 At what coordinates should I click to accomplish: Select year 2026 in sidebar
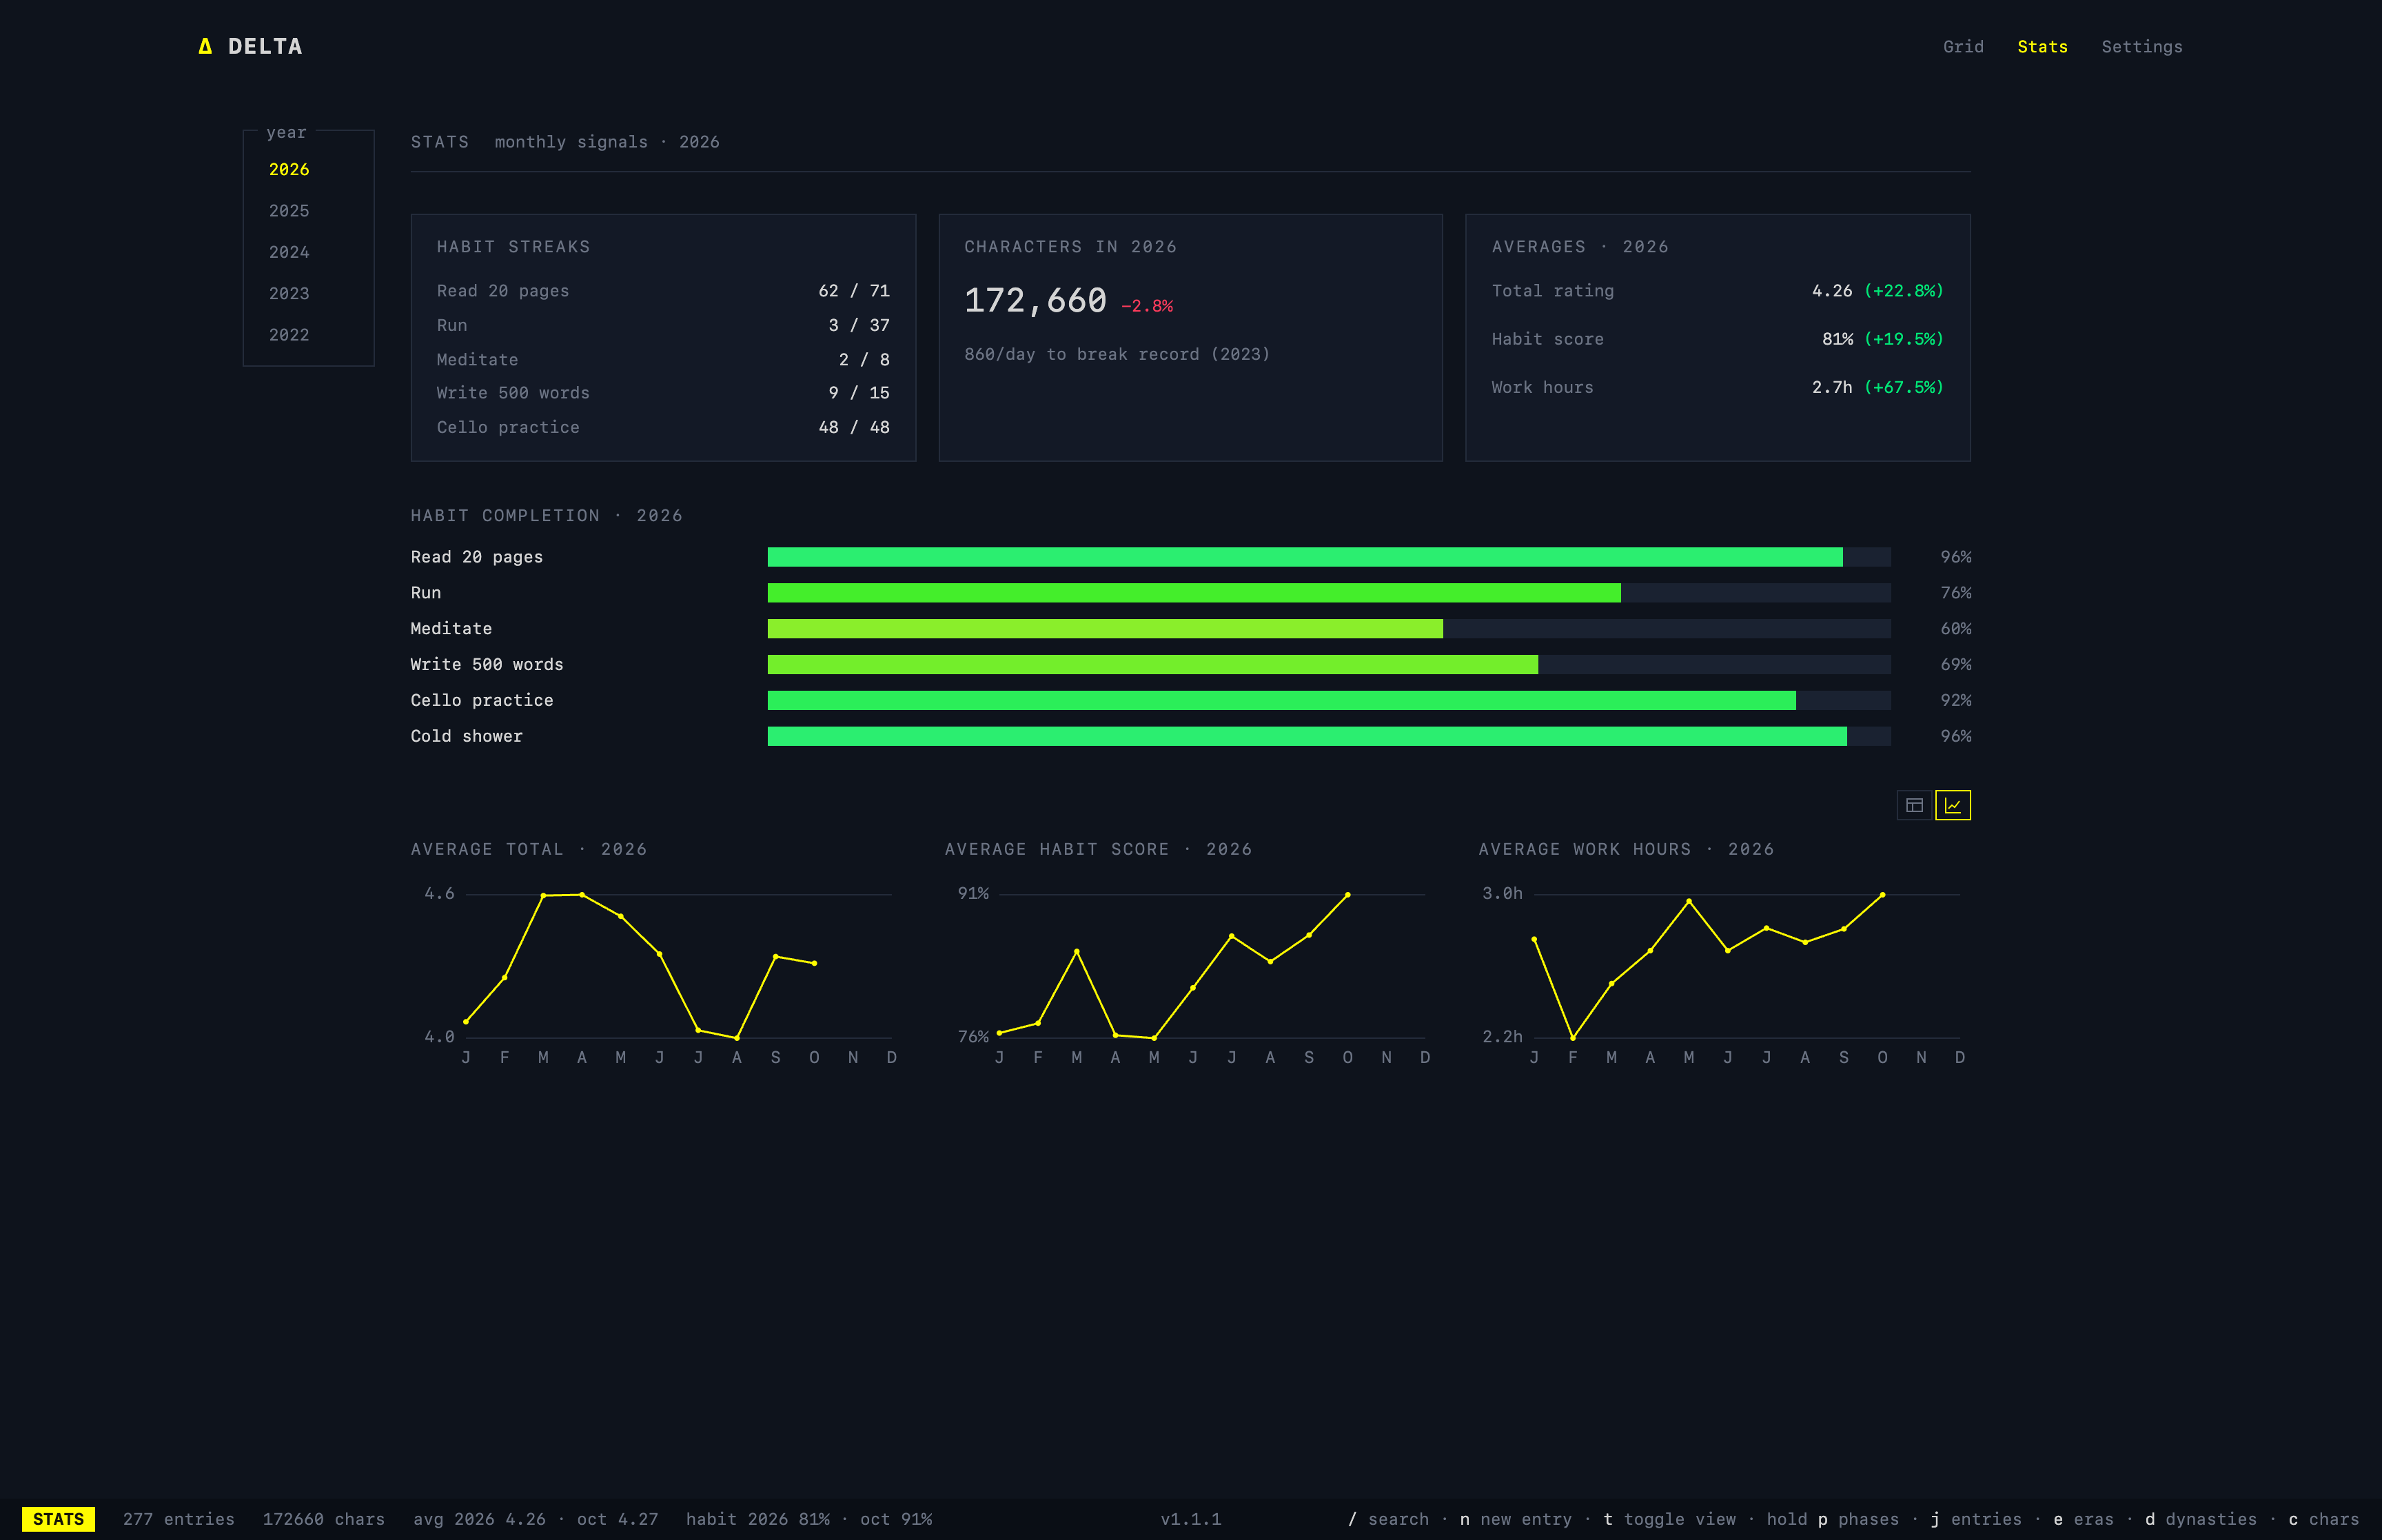coord(289,170)
